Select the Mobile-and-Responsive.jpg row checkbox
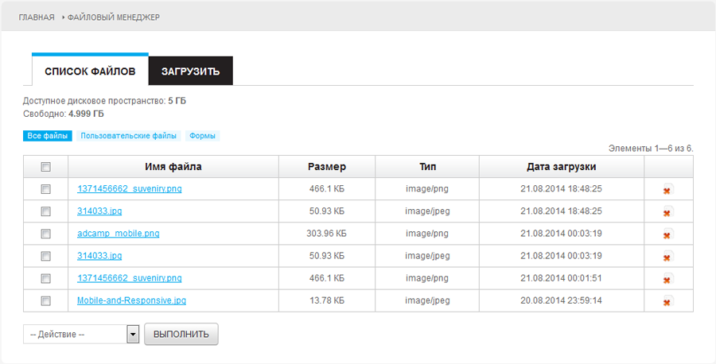This screenshot has height=364, width=716. (45, 300)
